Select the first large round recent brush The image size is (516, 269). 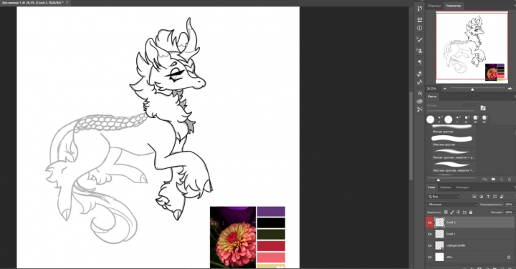click(x=430, y=119)
